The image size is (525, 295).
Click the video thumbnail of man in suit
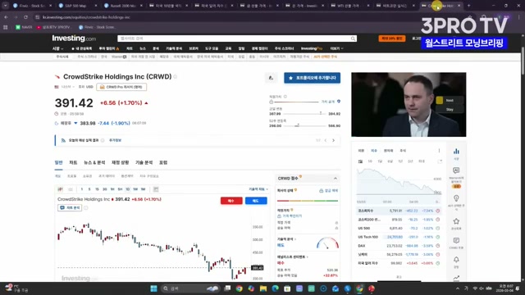pos(409,104)
